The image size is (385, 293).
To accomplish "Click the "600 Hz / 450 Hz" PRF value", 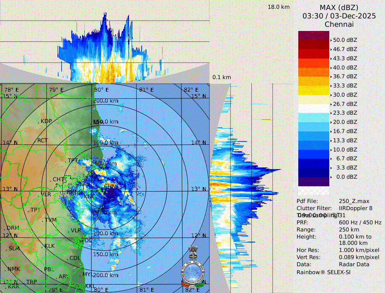I will pos(360,223).
